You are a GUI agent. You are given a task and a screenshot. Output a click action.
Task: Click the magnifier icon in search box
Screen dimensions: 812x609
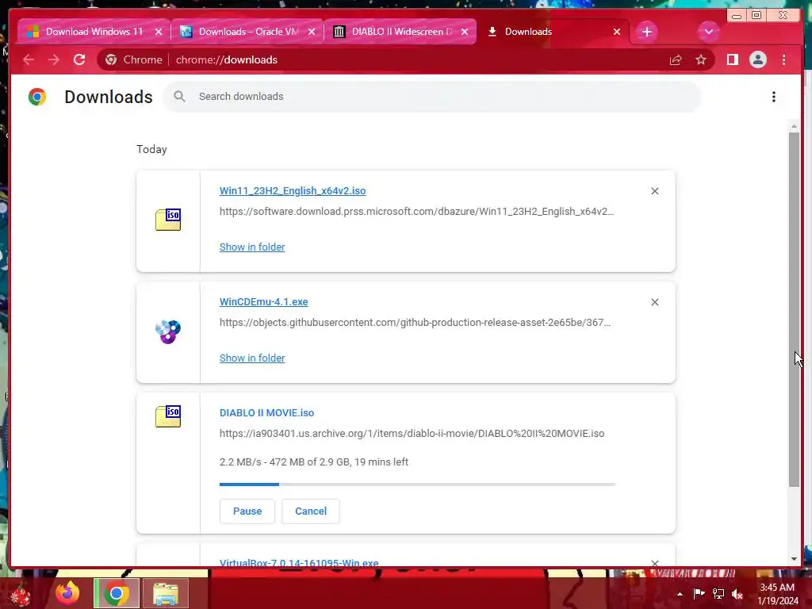pyautogui.click(x=180, y=96)
